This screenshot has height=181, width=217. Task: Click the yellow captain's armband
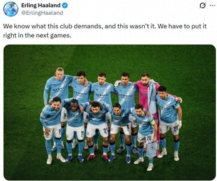(152, 122)
